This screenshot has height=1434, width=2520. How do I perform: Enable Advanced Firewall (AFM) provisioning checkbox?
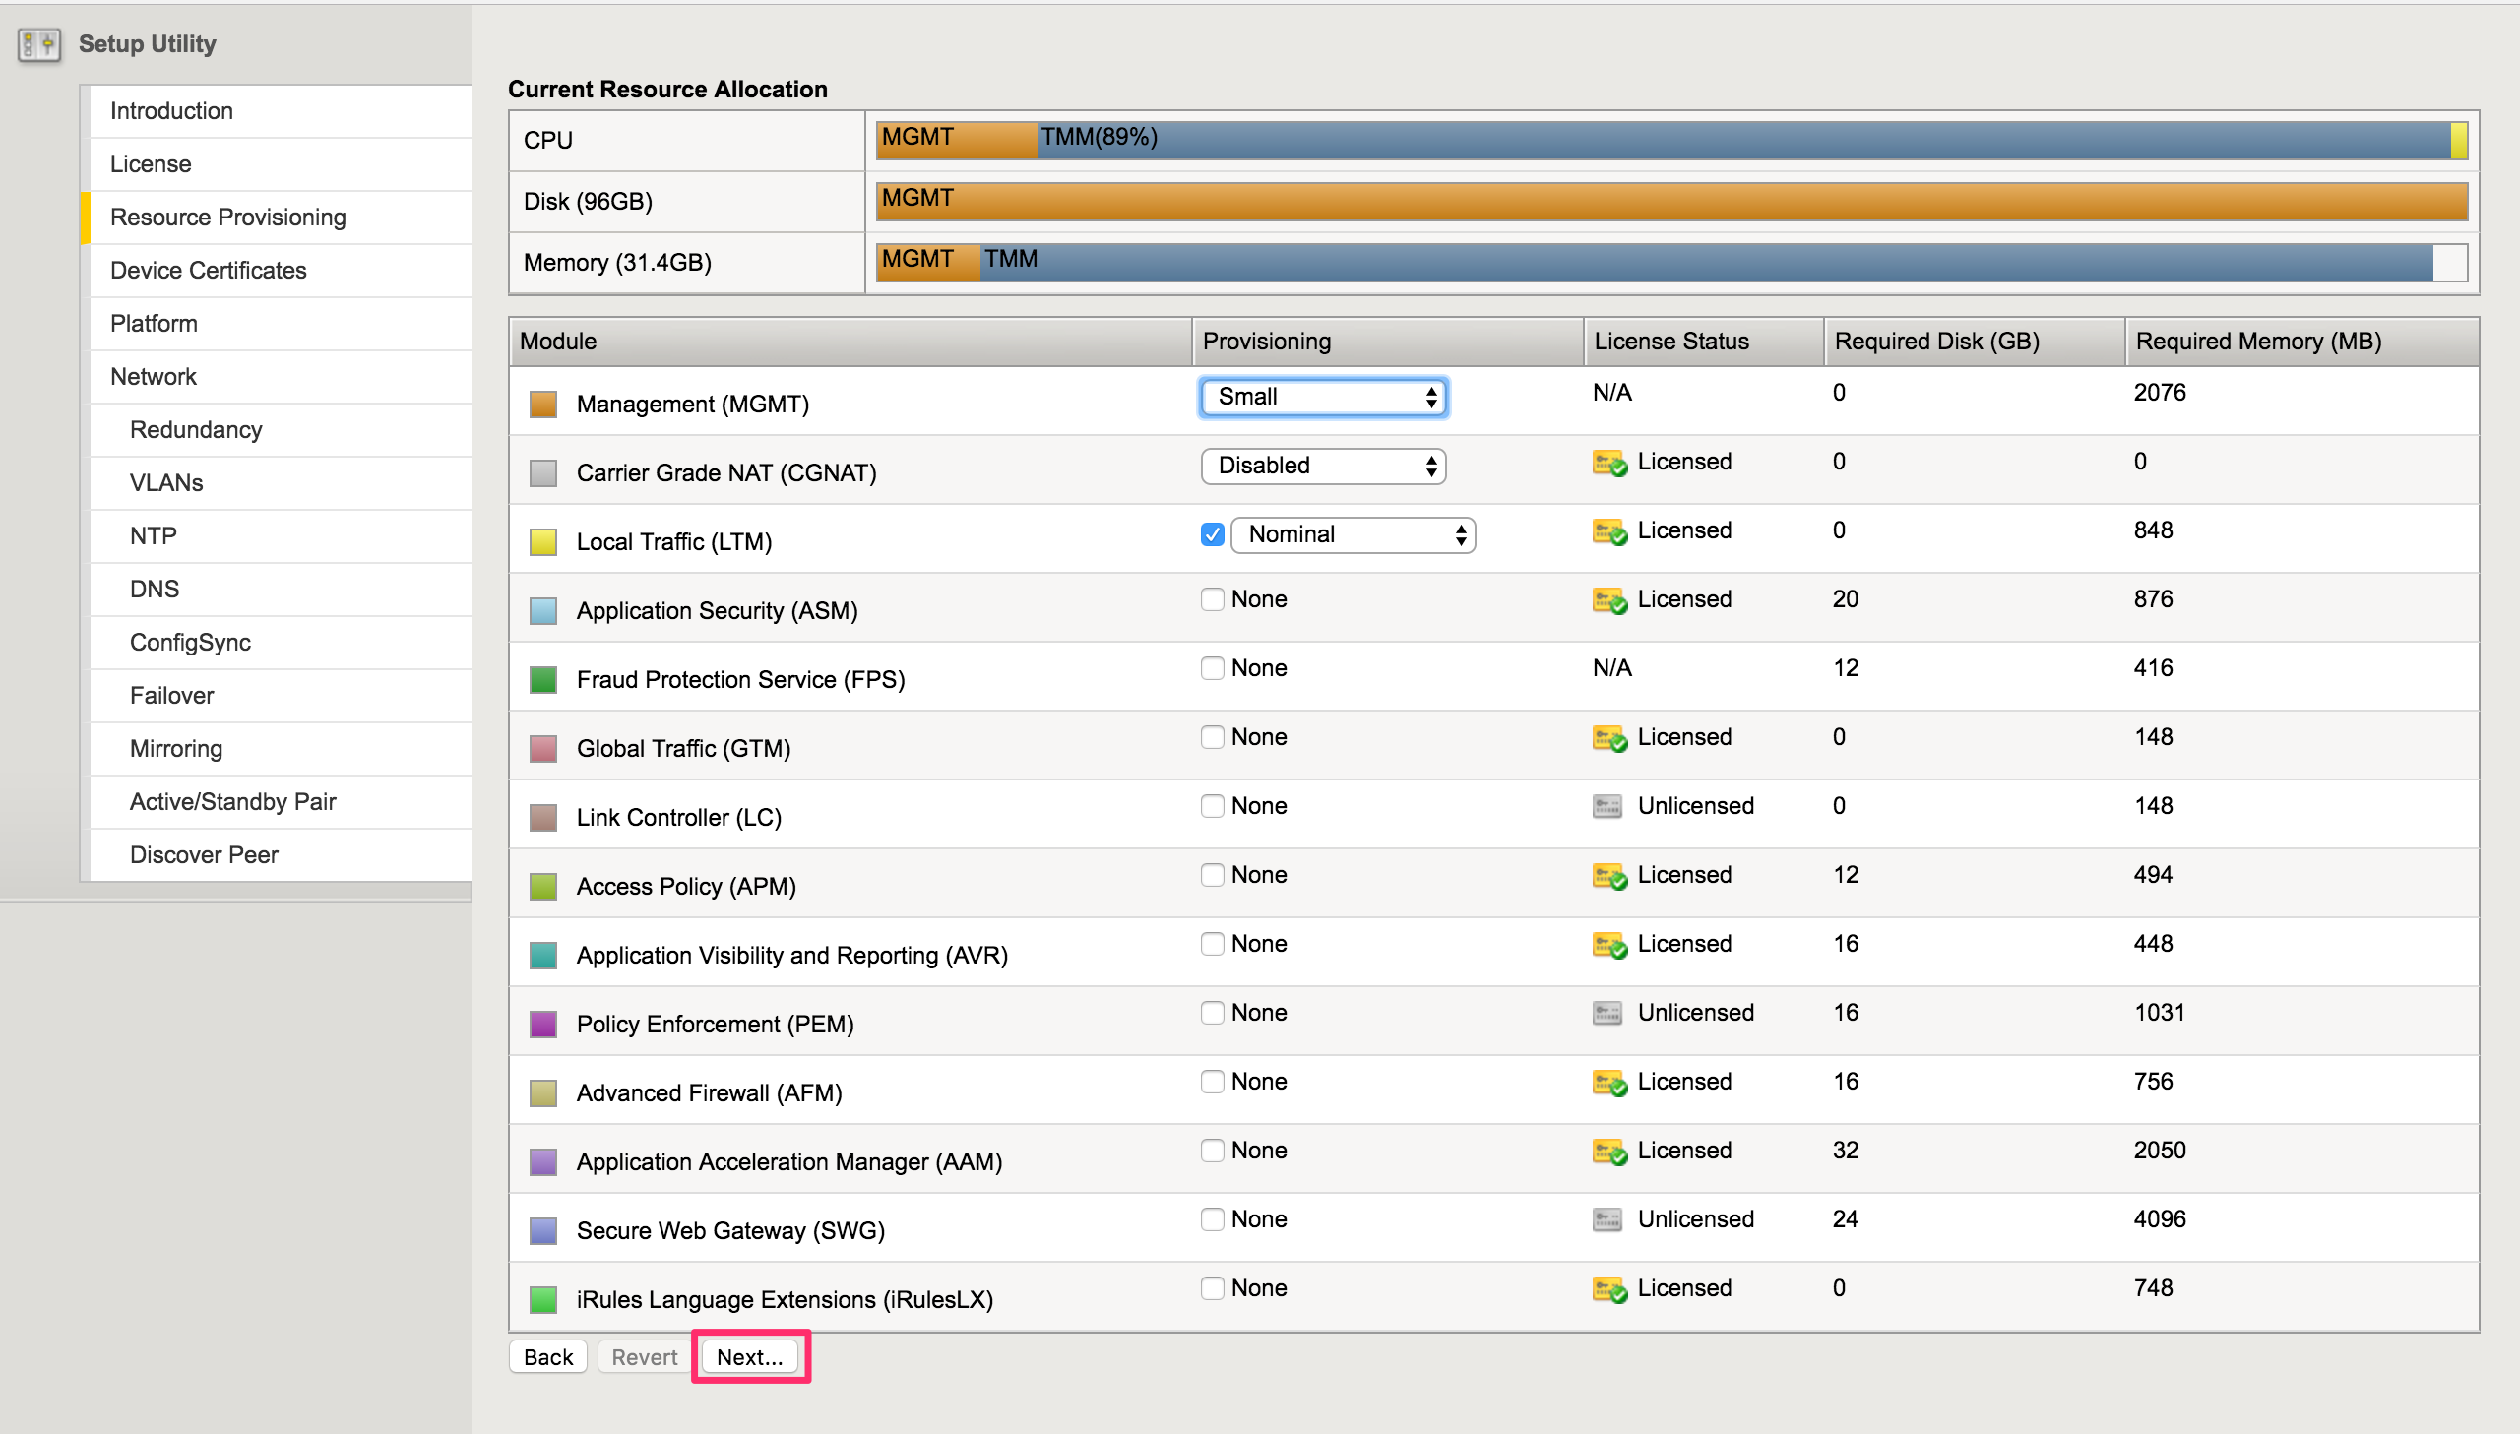[x=1212, y=1083]
